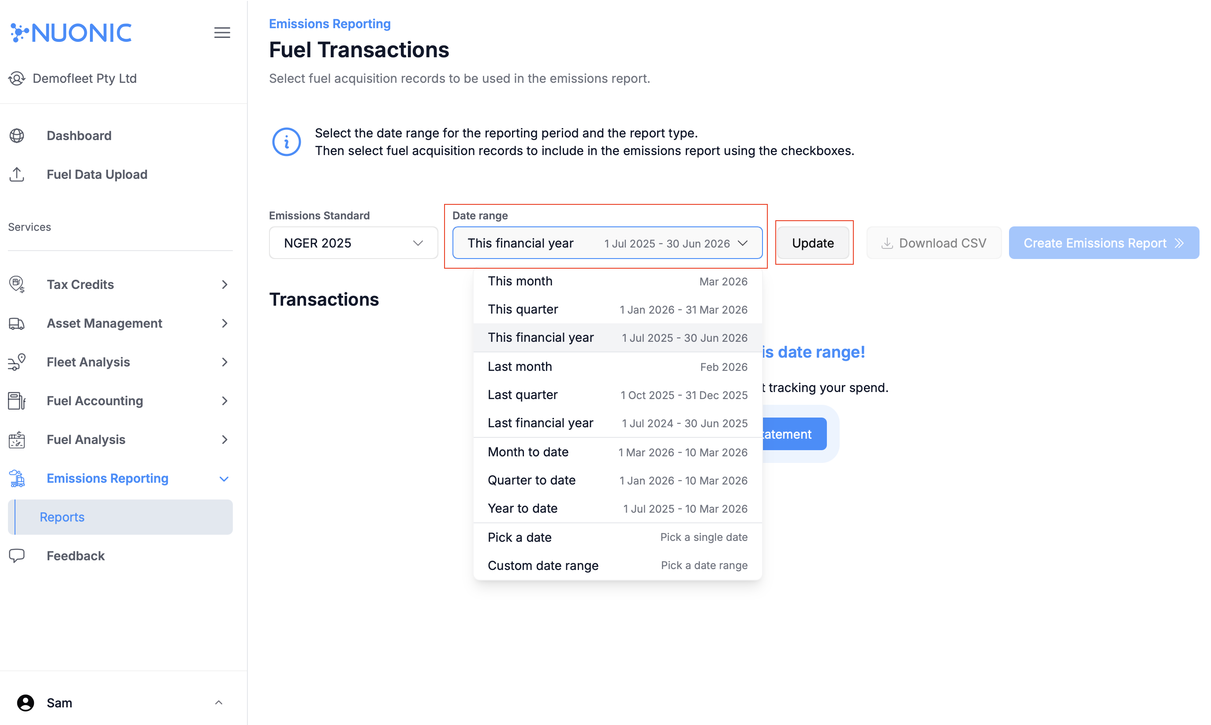Click the Fuel Accounting pump icon
The image size is (1211, 725).
tap(17, 401)
